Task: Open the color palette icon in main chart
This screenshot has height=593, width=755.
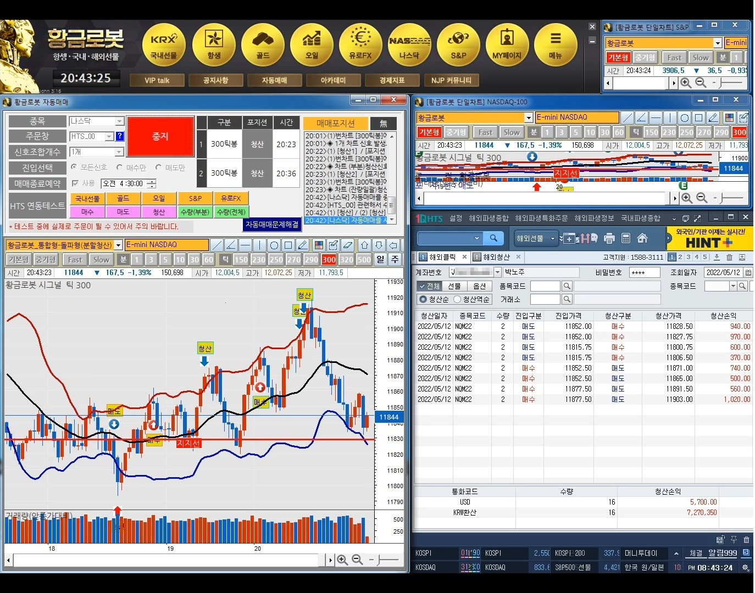Action: point(319,245)
